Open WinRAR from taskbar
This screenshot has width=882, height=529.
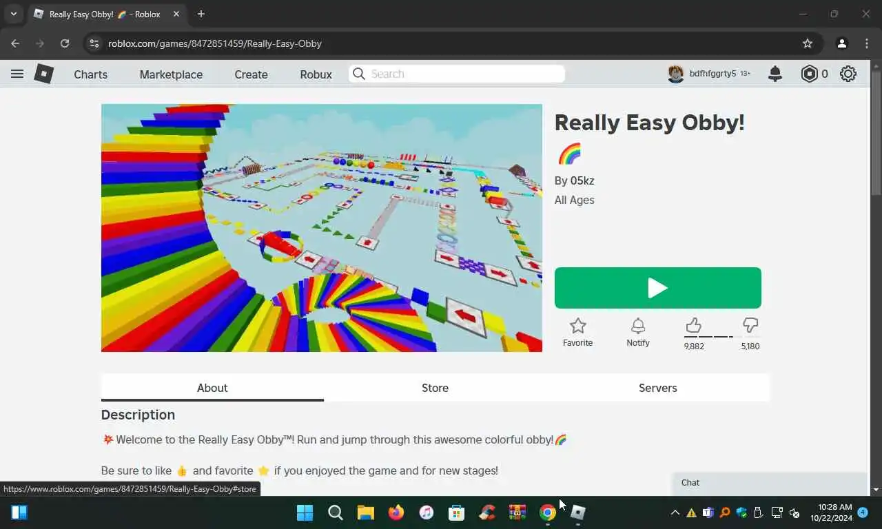517,512
